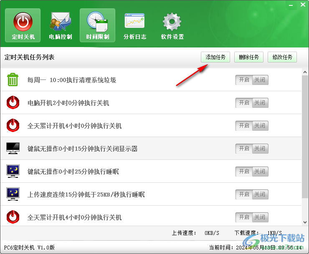Image resolution: width=309 pixels, height=254 pixels.
Task: Open the 时间限制 clock icon tab
Action: [x=98, y=25]
